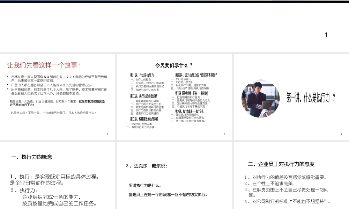Click the heading 一、执行力的概念 on slide 5
The height and width of the screenshot is (209, 349).
[x=32, y=157]
